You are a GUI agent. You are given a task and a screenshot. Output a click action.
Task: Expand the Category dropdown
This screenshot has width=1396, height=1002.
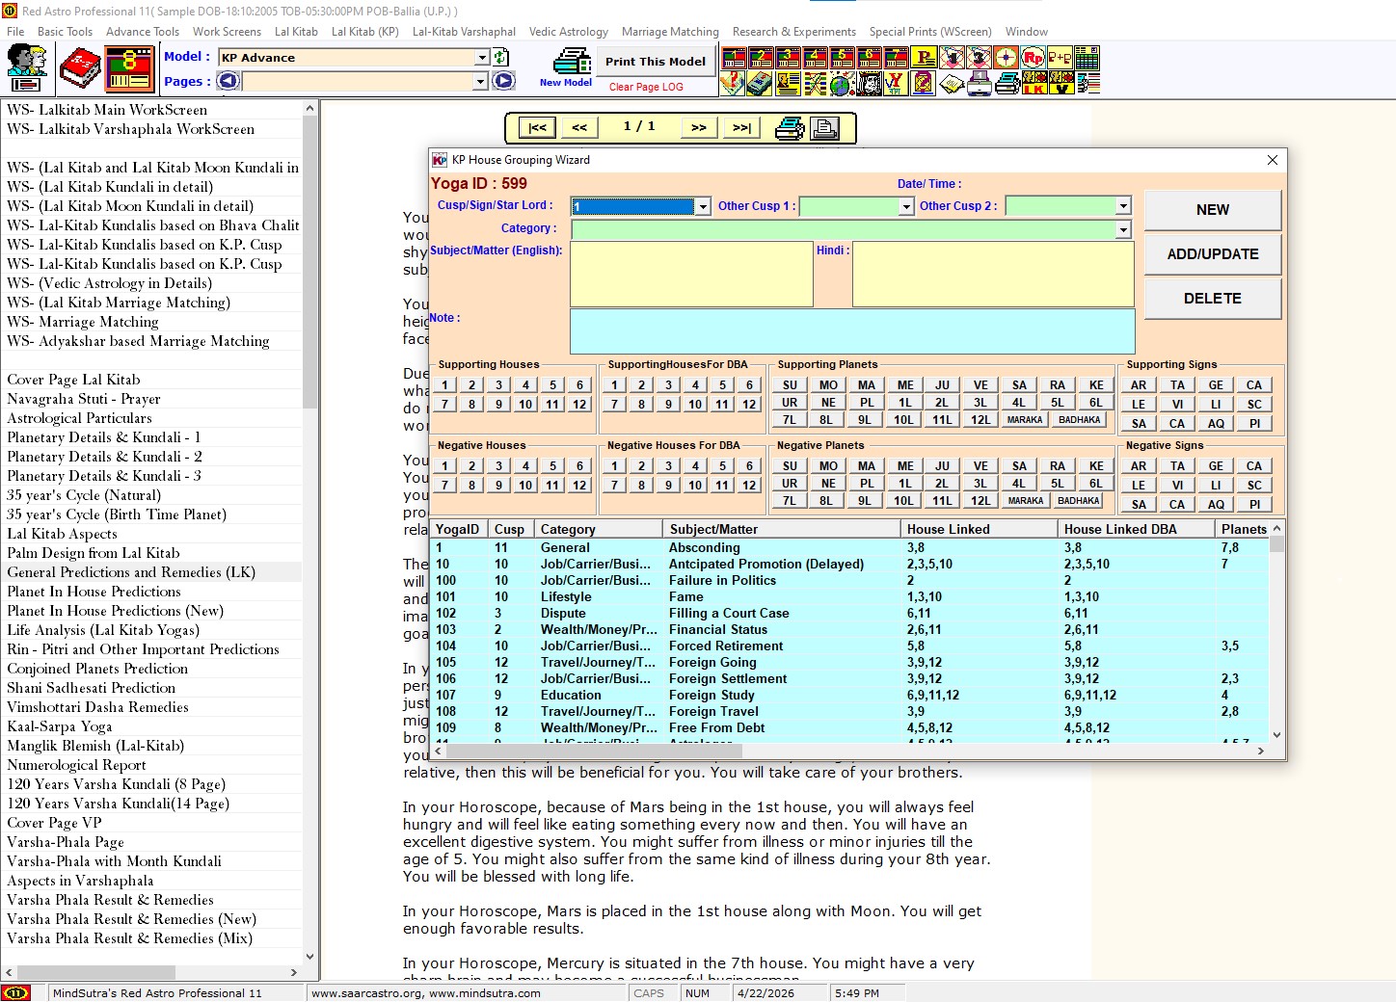coord(1123,229)
